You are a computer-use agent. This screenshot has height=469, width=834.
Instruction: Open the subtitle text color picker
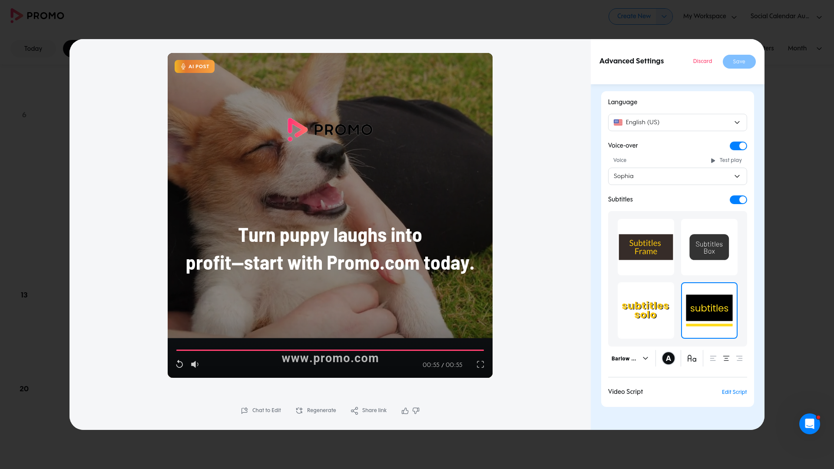coord(669,358)
